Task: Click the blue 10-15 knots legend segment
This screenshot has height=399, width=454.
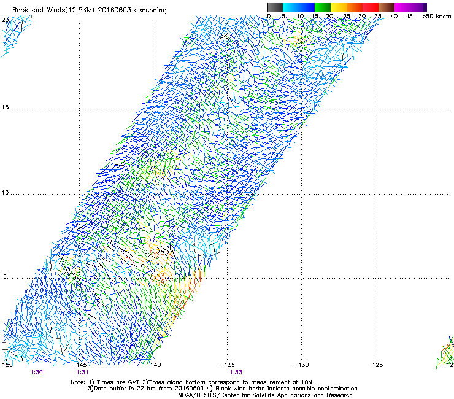Action: [307, 7]
